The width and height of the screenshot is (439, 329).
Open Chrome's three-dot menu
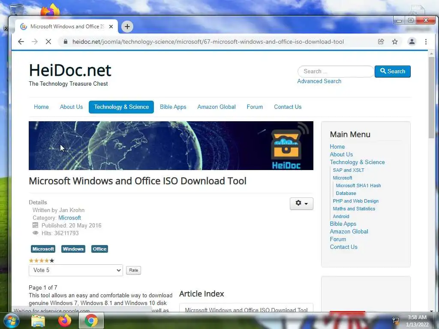click(x=426, y=42)
